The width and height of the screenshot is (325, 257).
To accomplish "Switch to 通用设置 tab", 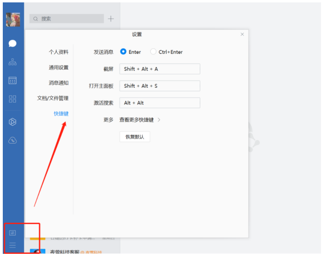I will click(58, 67).
